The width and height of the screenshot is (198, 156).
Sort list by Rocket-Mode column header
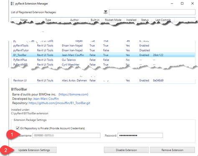113,20
